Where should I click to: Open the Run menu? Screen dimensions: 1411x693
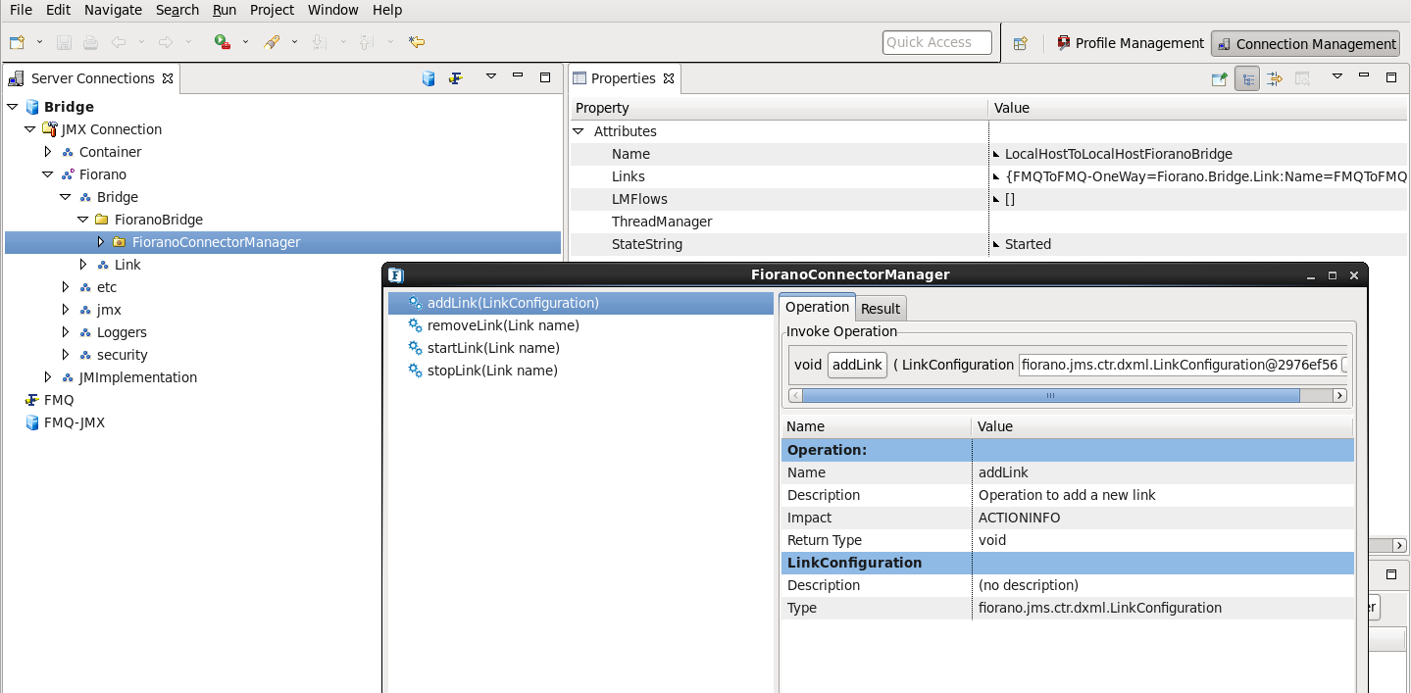[x=225, y=10]
